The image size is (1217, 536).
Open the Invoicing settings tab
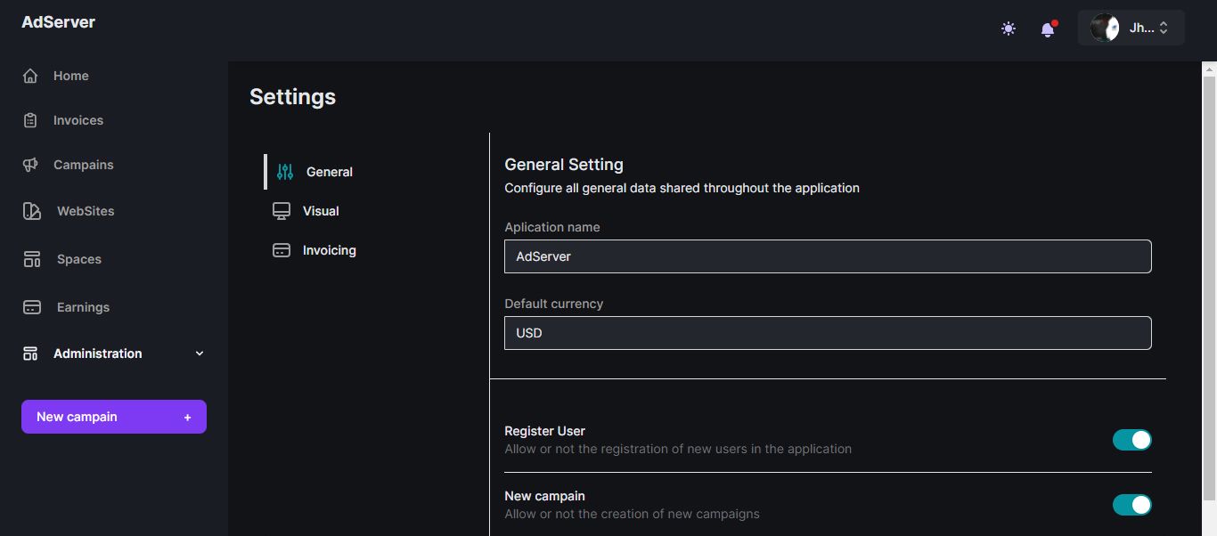[329, 250]
